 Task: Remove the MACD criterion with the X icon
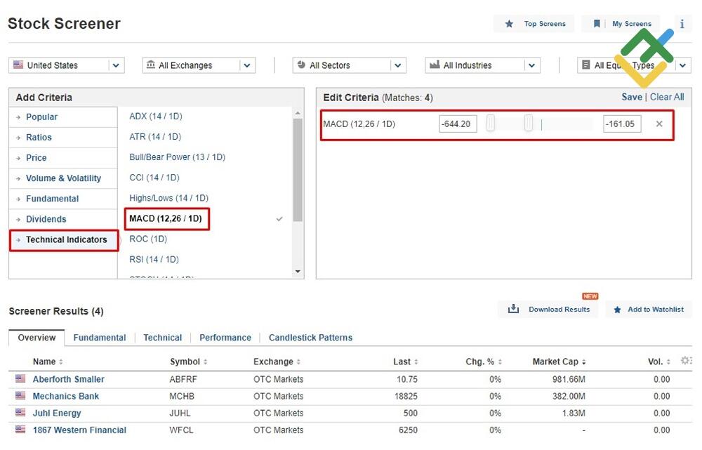point(658,124)
